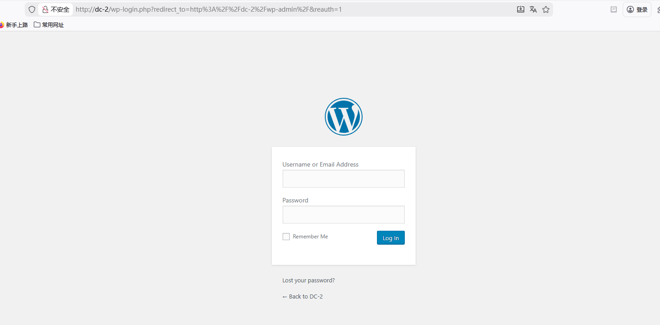Click the WordPress logo
The image size is (660, 325).
[x=344, y=117]
